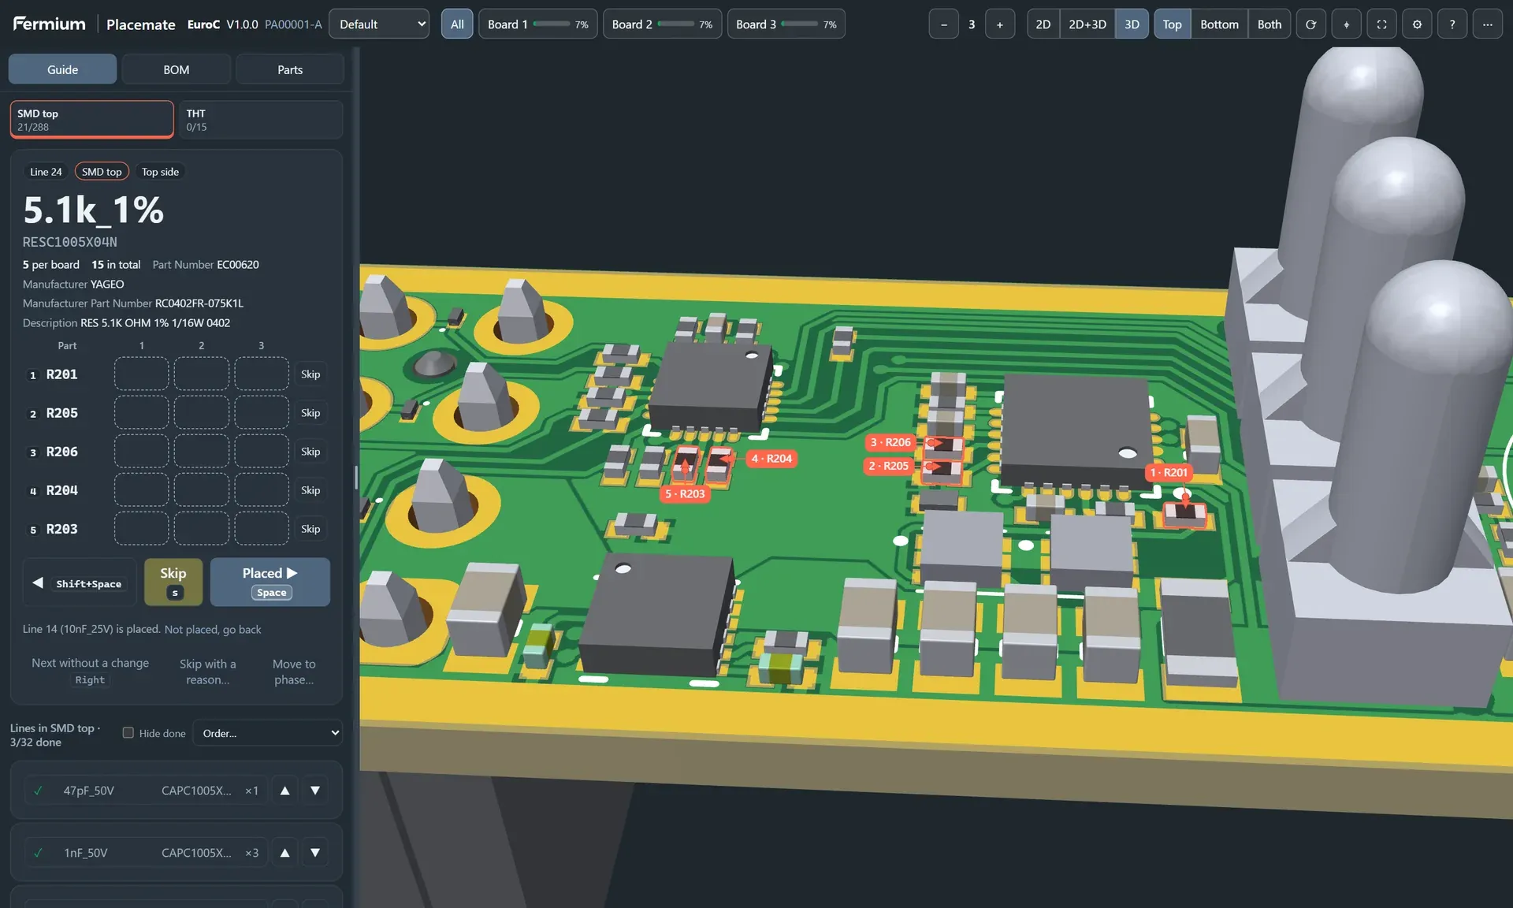
Task: Click the 1 · R201 marker in 3D view
Action: point(1169,473)
